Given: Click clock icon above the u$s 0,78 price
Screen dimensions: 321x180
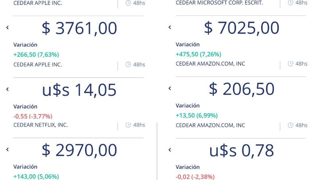Looking at the screenshot, I should 291,125.
